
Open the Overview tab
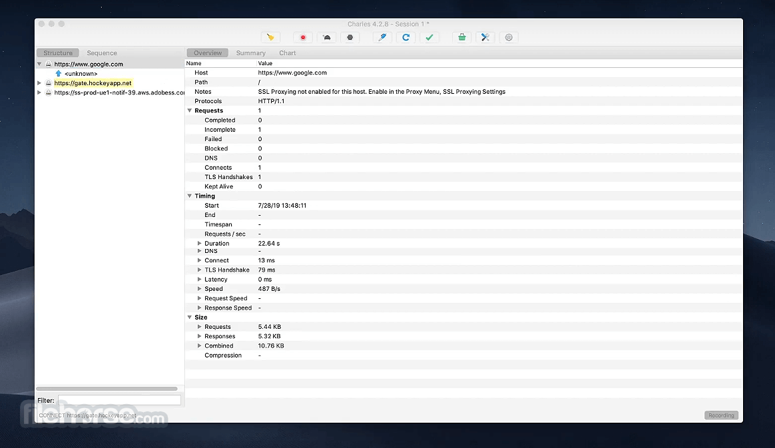click(208, 53)
